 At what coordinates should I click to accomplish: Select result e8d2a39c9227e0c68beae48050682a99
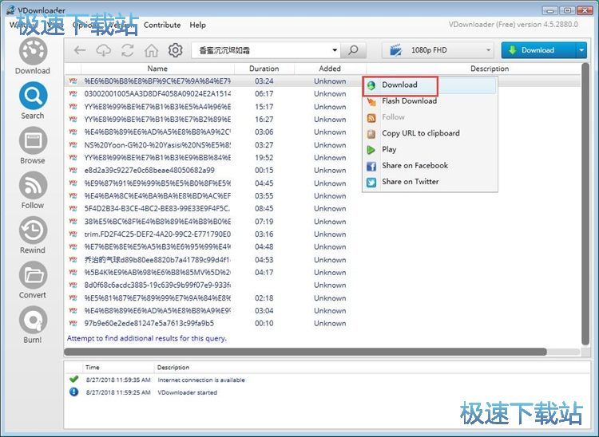[149, 171]
